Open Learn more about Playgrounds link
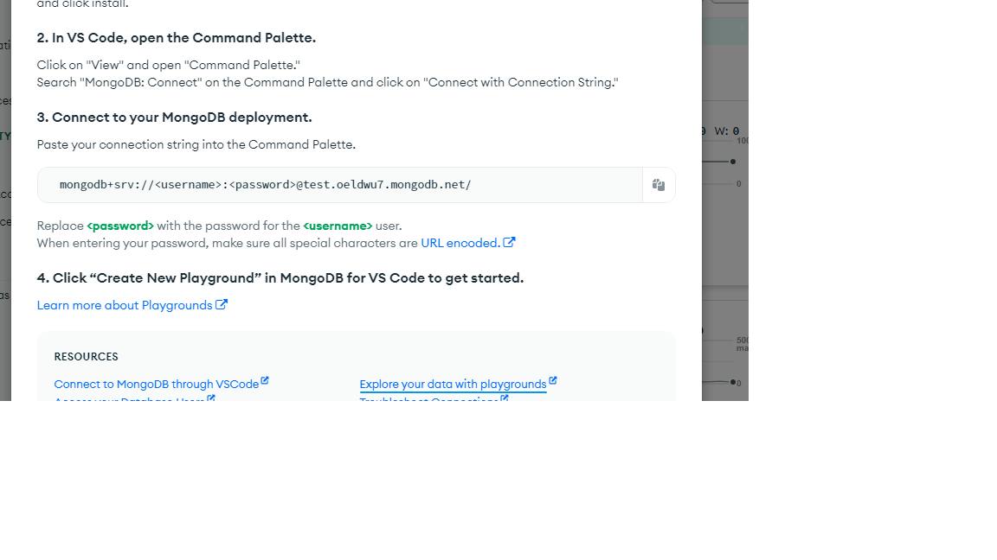Image resolution: width=997 pixels, height=560 pixels. click(x=125, y=305)
